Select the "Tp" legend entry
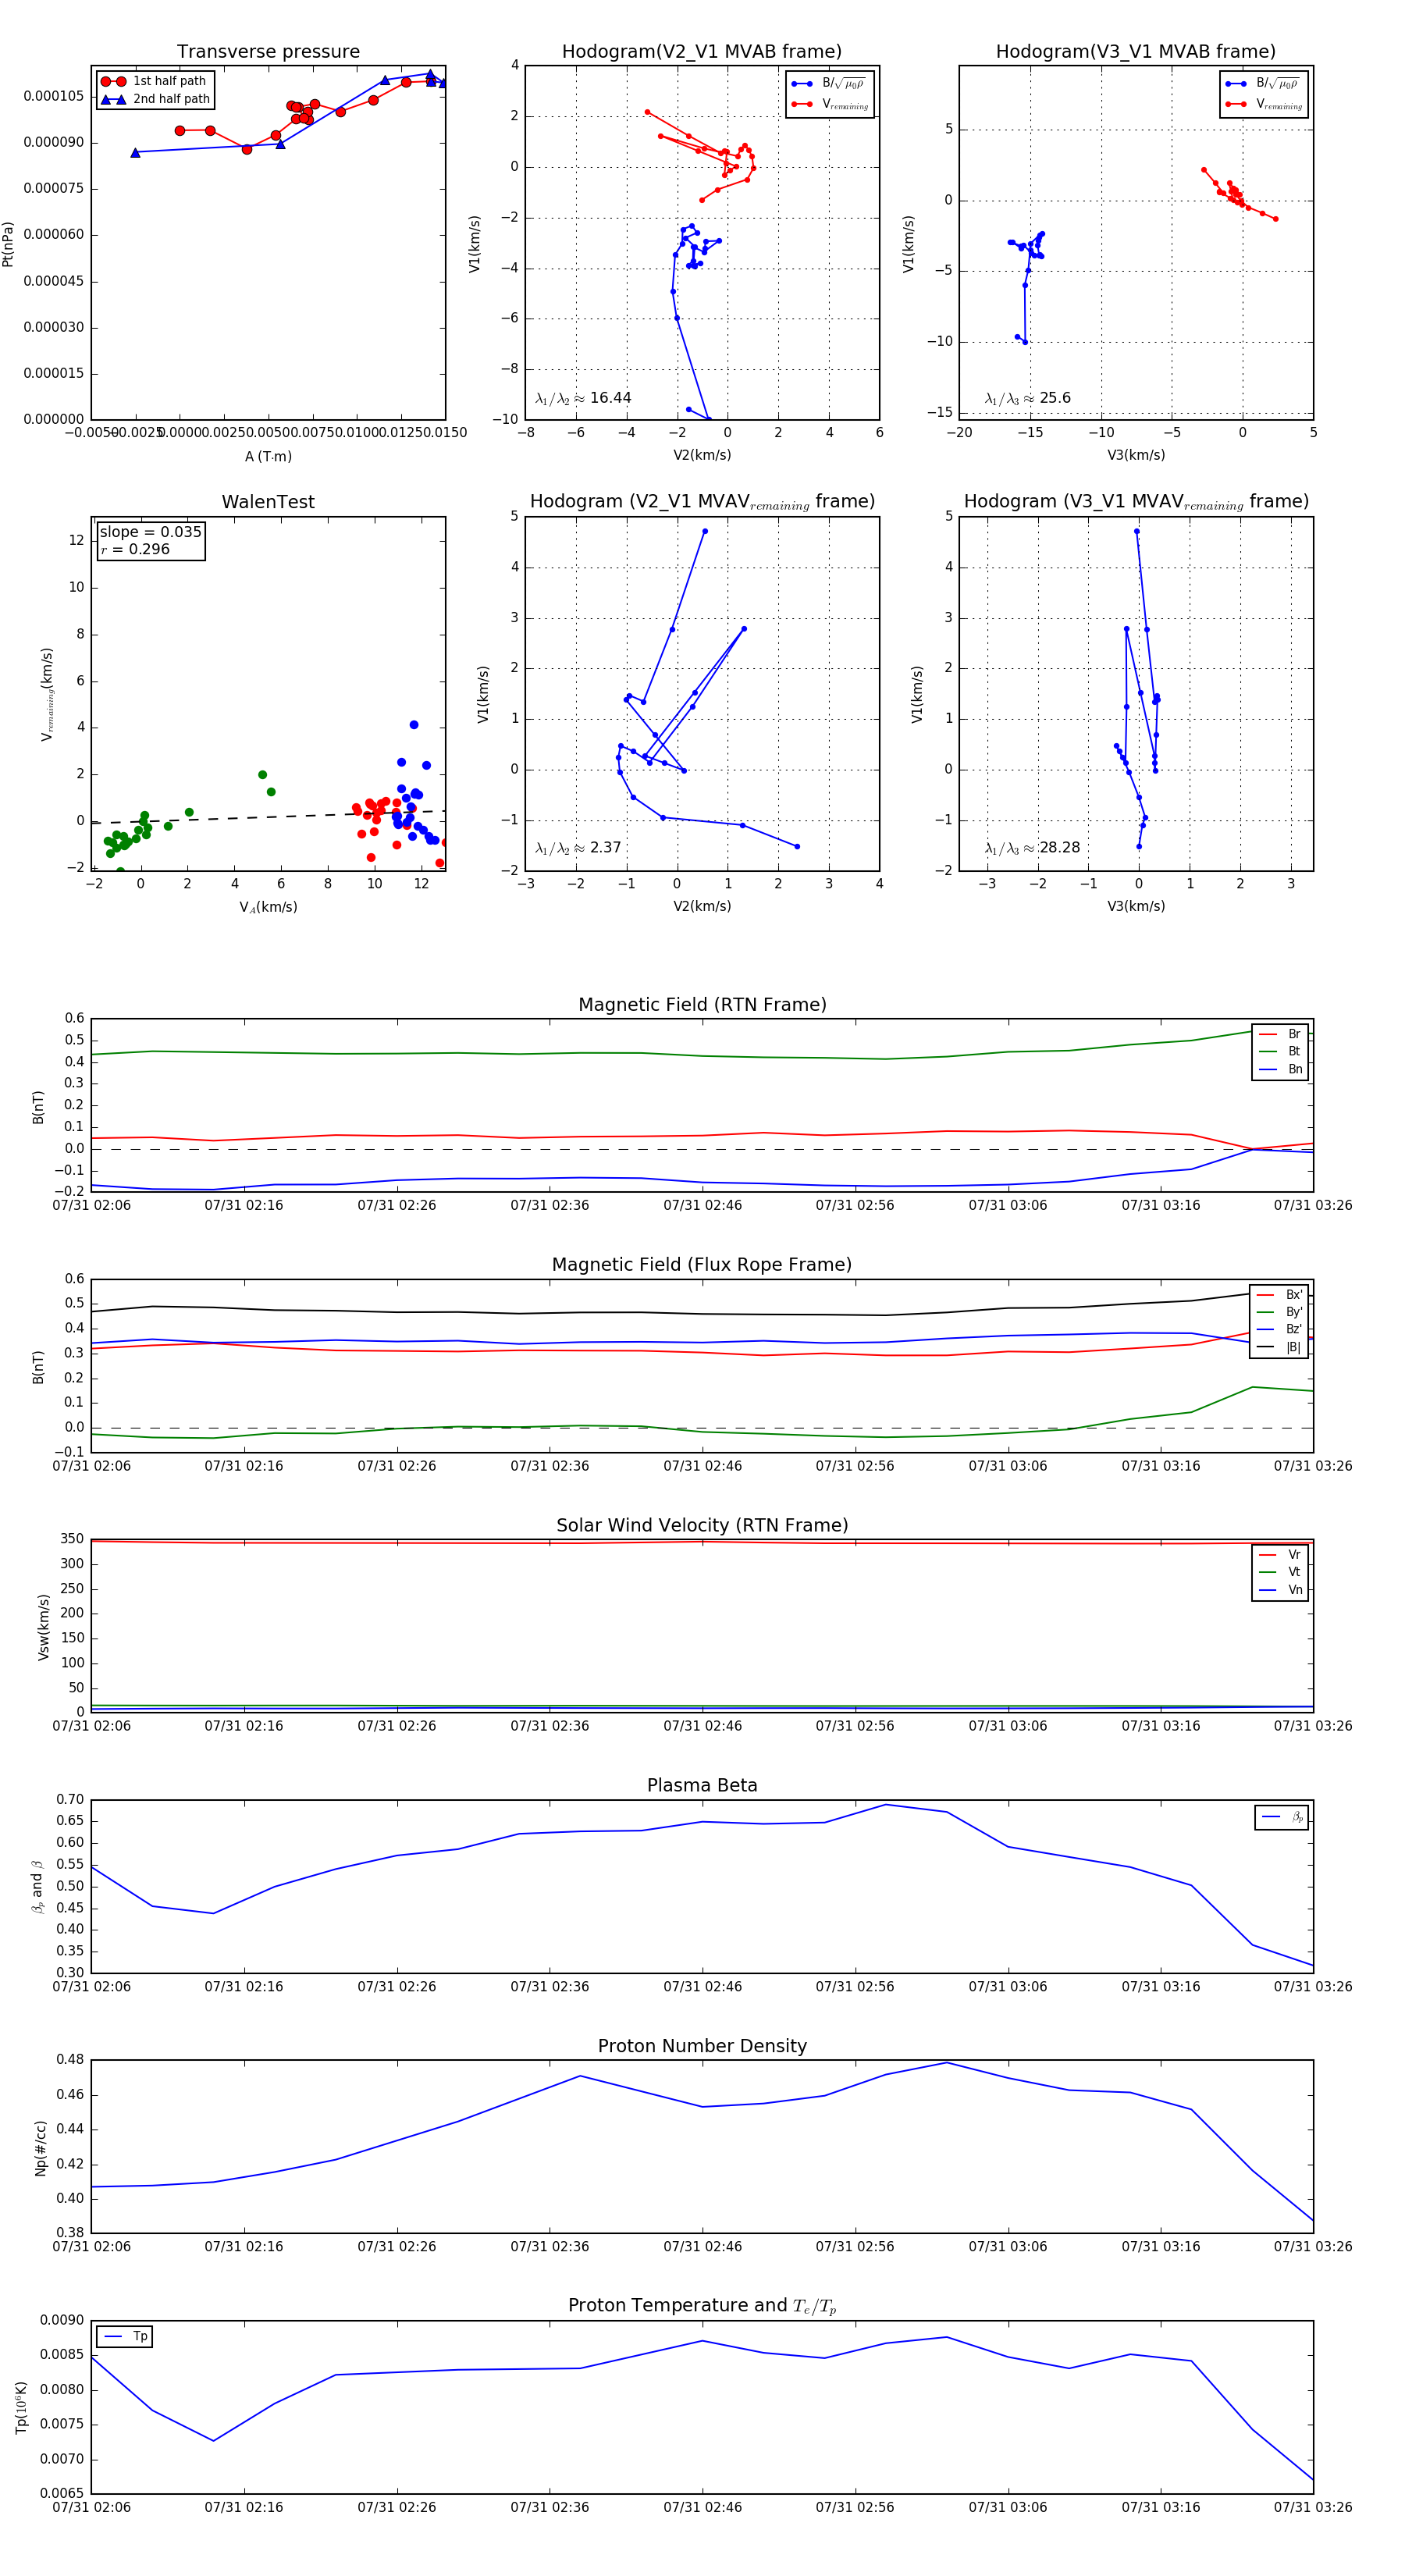The width and height of the screenshot is (1405, 2576). click(125, 2337)
